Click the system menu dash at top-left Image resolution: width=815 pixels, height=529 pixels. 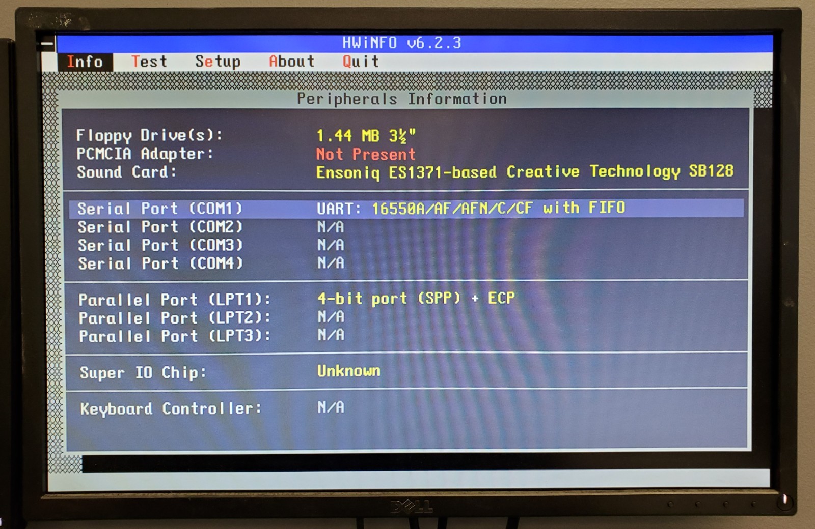pos(47,43)
